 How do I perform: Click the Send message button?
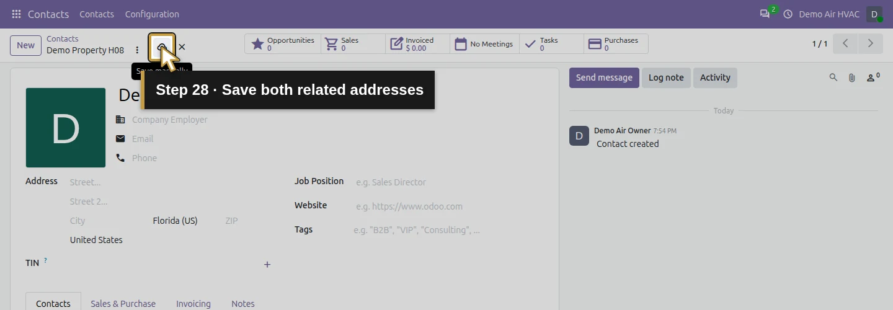[x=604, y=77]
